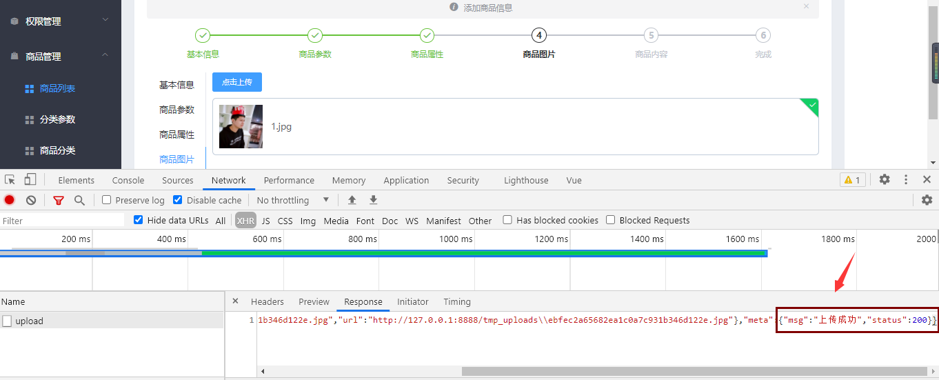Click step 1 基本信息 check circle
939x380 pixels.
[203, 35]
